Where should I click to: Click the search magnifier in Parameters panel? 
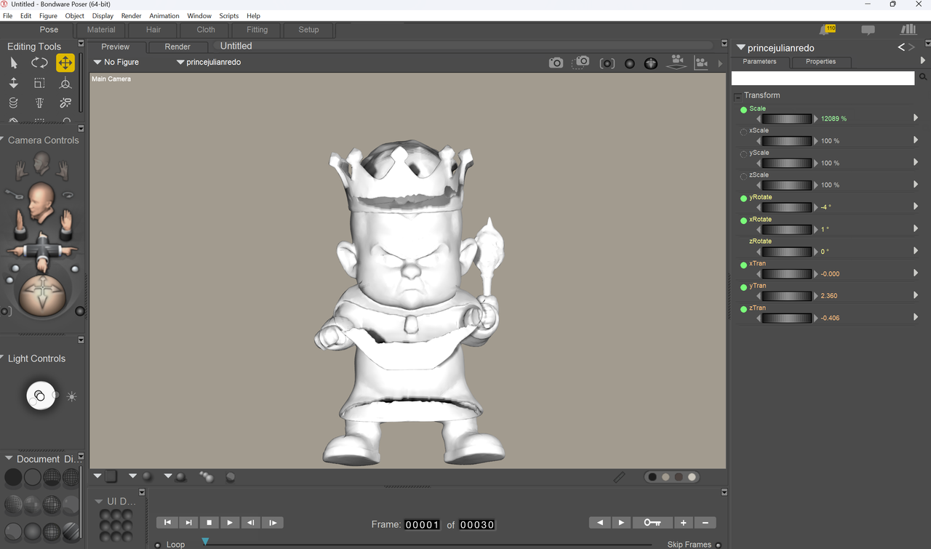point(923,77)
